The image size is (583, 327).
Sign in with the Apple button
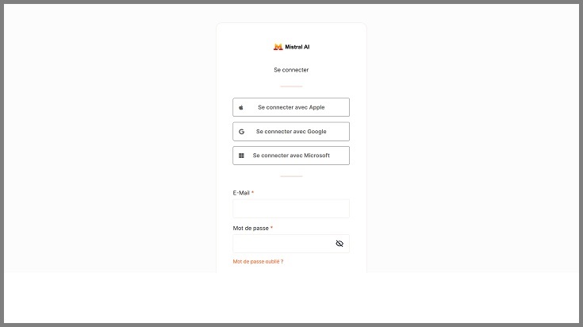coord(291,107)
